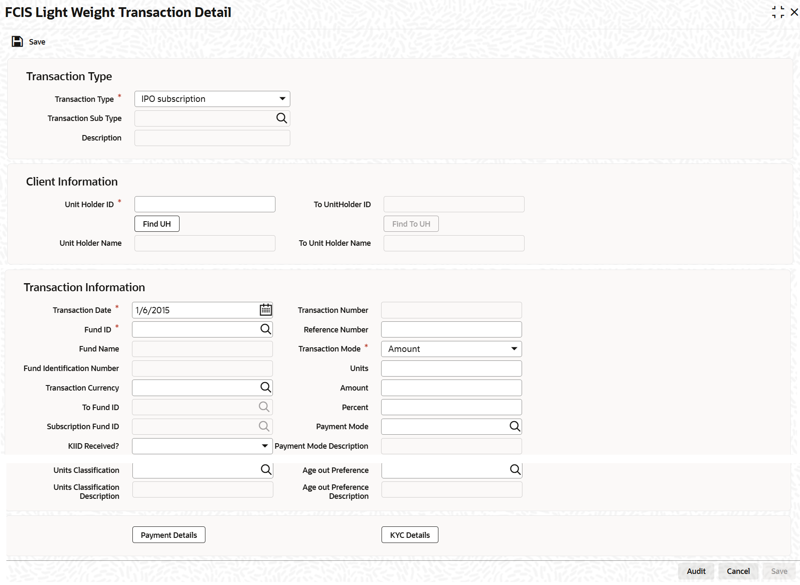Open Payment Details

click(169, 535)
